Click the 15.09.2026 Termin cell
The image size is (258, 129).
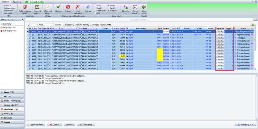199,32
